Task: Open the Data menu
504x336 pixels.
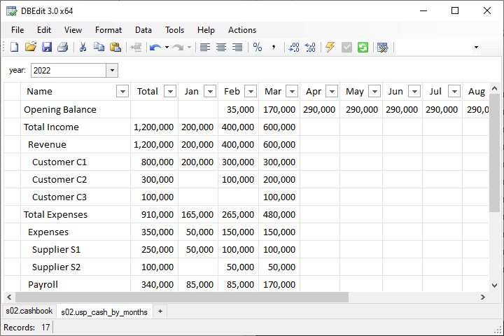Action: pos(143,30)
